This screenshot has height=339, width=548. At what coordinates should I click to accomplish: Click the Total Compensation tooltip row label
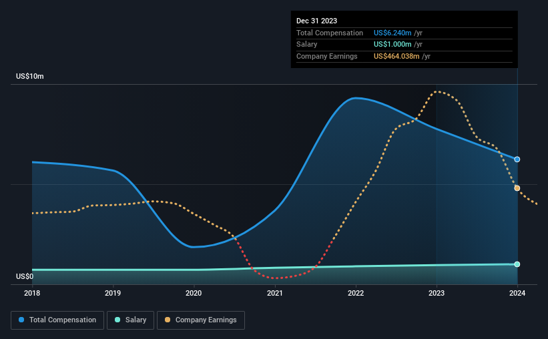coord(330,33)
